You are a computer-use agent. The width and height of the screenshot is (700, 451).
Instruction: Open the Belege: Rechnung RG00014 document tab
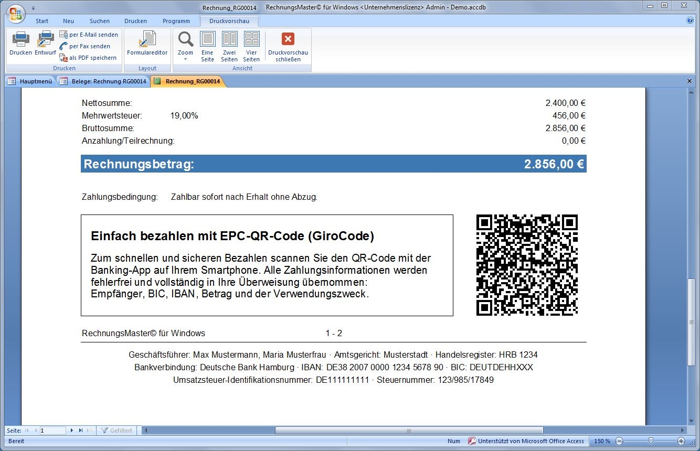point(103,81)
